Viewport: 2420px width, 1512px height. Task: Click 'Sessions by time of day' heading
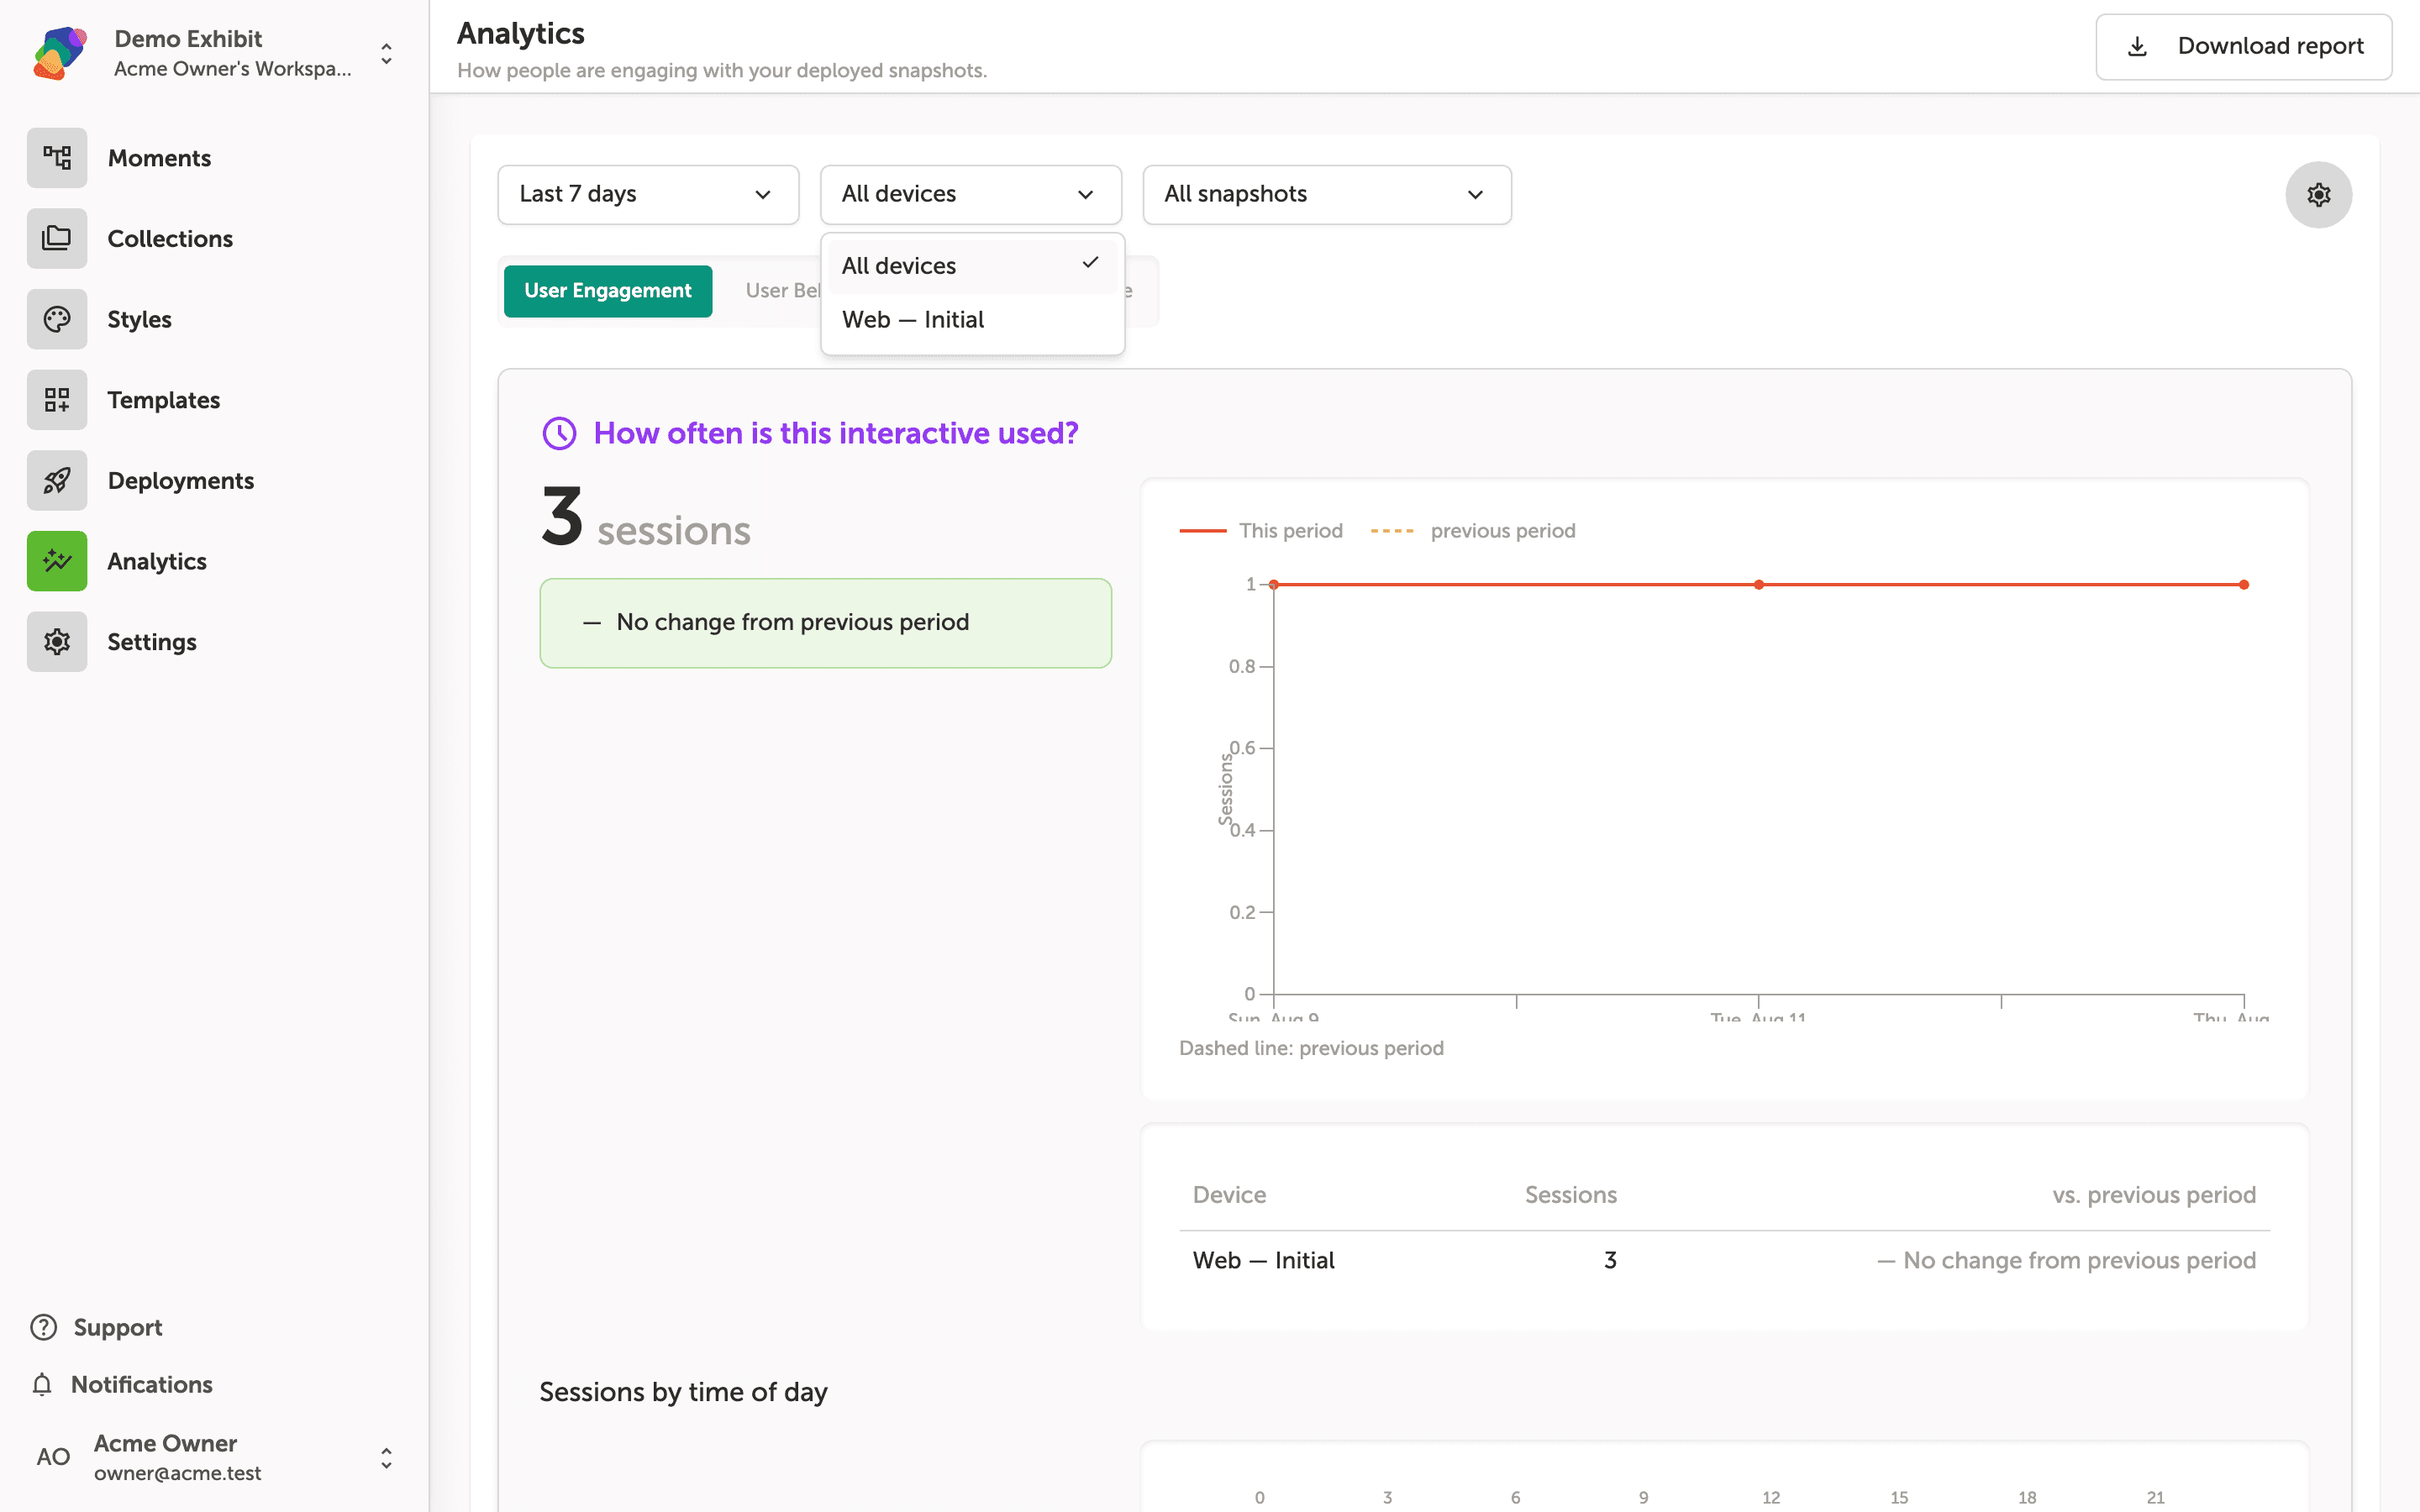[683, 1392]
